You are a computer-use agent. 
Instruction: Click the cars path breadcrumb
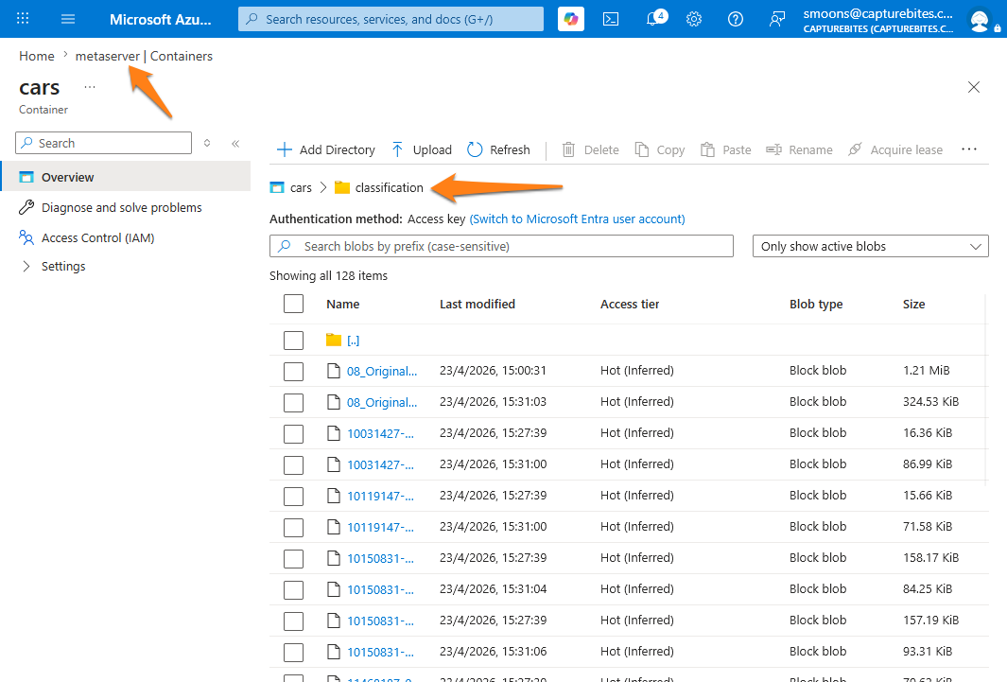pyautogui.click(x=301, y=187)
